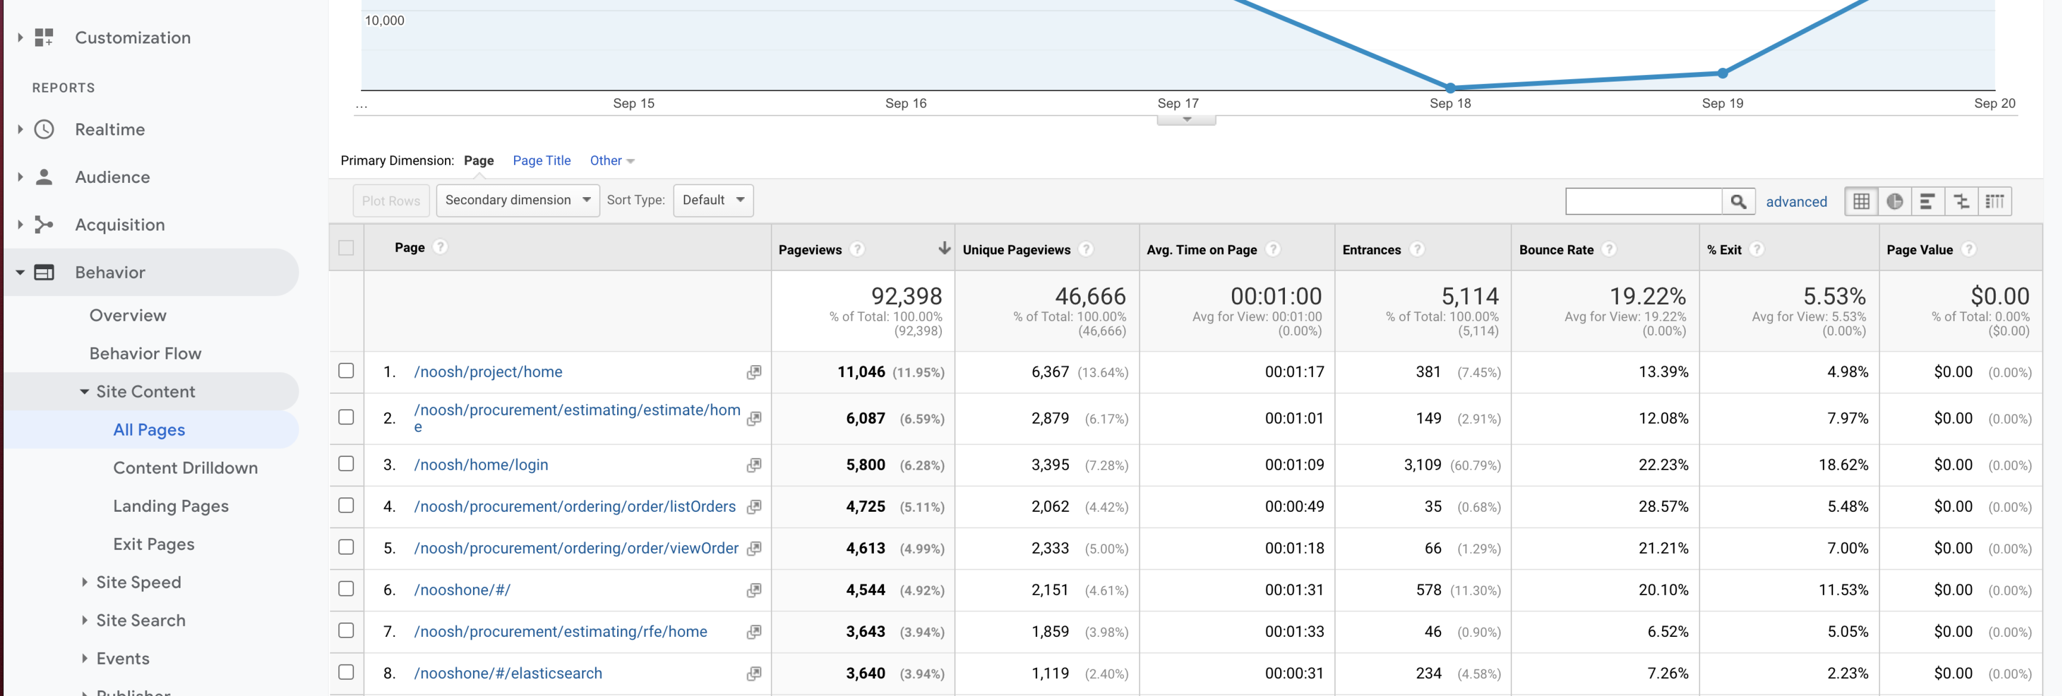The height and width of the screenshot is (696, 2062).
Task: Click the search magnifier button
Action: point(1738,202)
